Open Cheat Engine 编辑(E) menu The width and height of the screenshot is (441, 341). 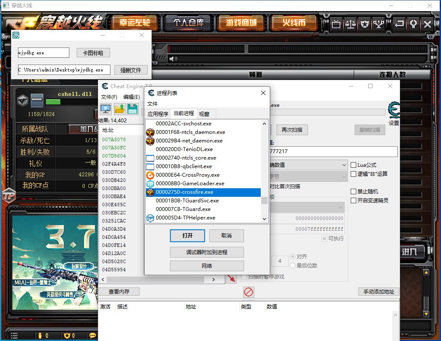tap(131, 97)
